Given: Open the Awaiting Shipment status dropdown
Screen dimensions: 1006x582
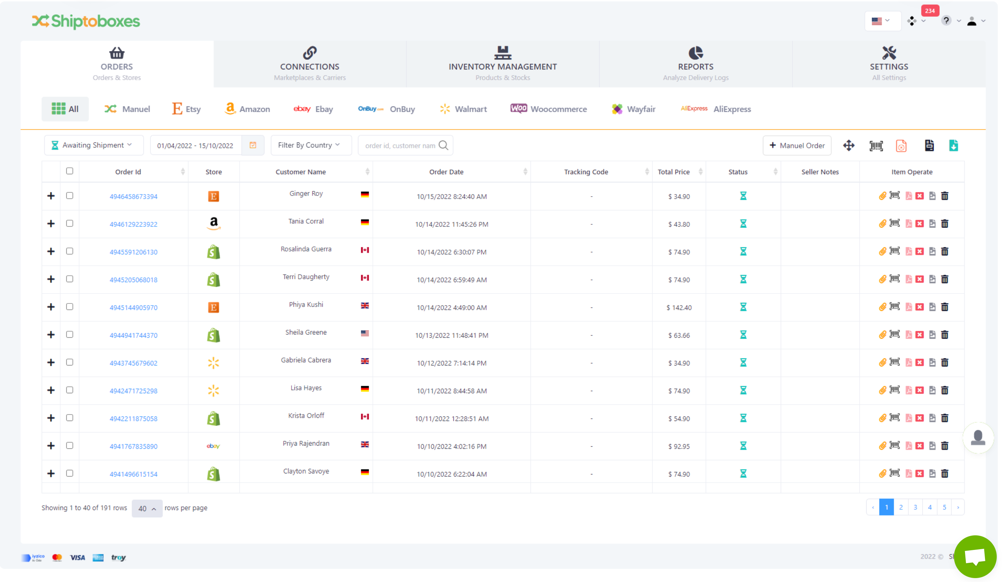Looking at the screenshot, I should pyautogui.click(x=93, y=145).
